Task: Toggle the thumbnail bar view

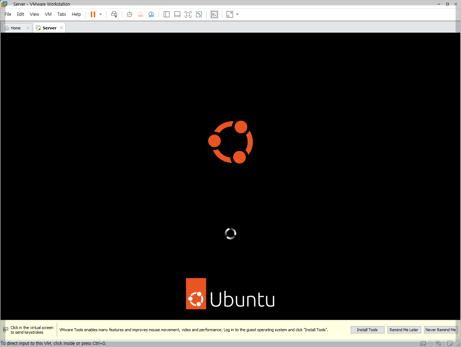Action: [x=177, y=14]
